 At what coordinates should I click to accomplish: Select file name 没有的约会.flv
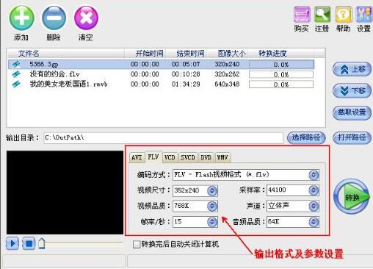pos(54,74)
